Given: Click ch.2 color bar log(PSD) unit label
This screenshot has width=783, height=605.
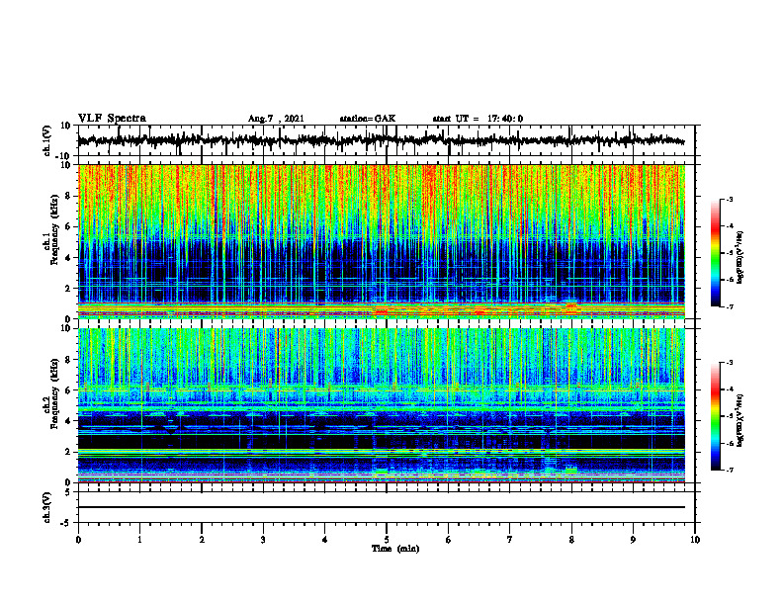Looking at the screenshot, I should click(740, 420).
